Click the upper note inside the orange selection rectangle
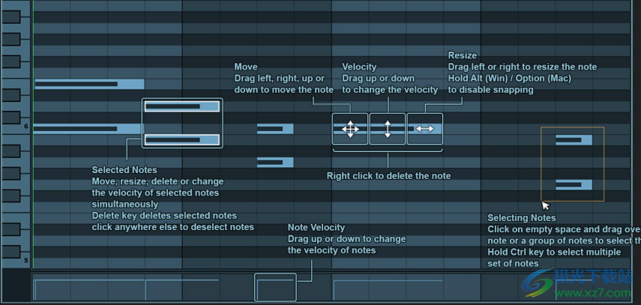Viewport: 641px width, 305px height. tap(574, 139)
